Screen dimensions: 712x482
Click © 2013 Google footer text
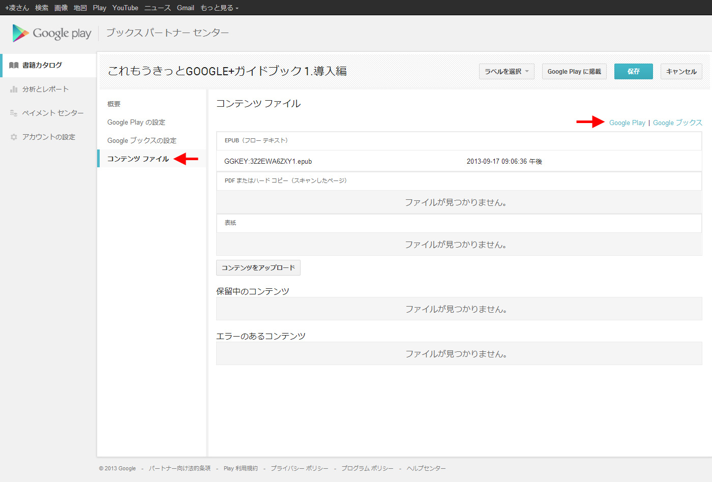pos(117,468)
